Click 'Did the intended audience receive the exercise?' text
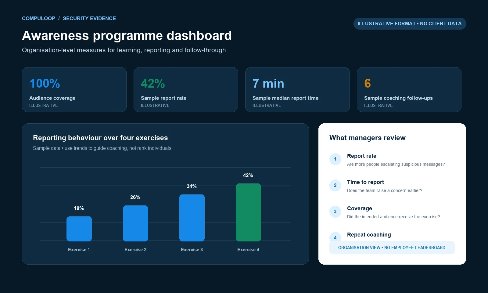The image size is (488, 293). coord(393,217)
